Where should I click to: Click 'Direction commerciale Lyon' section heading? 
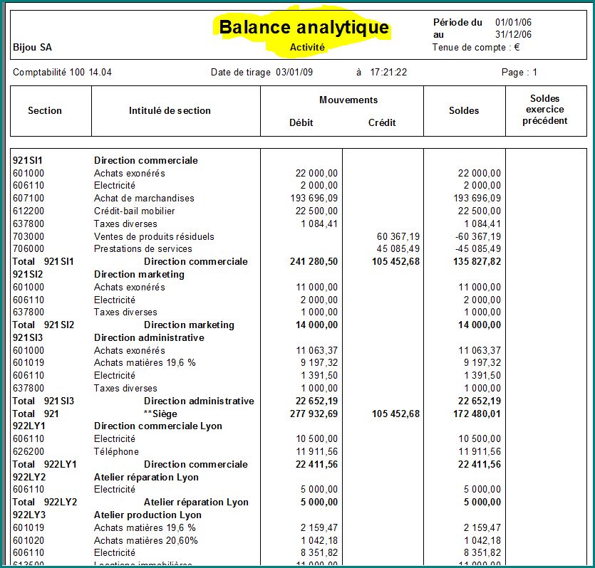(x=158, y=426)
